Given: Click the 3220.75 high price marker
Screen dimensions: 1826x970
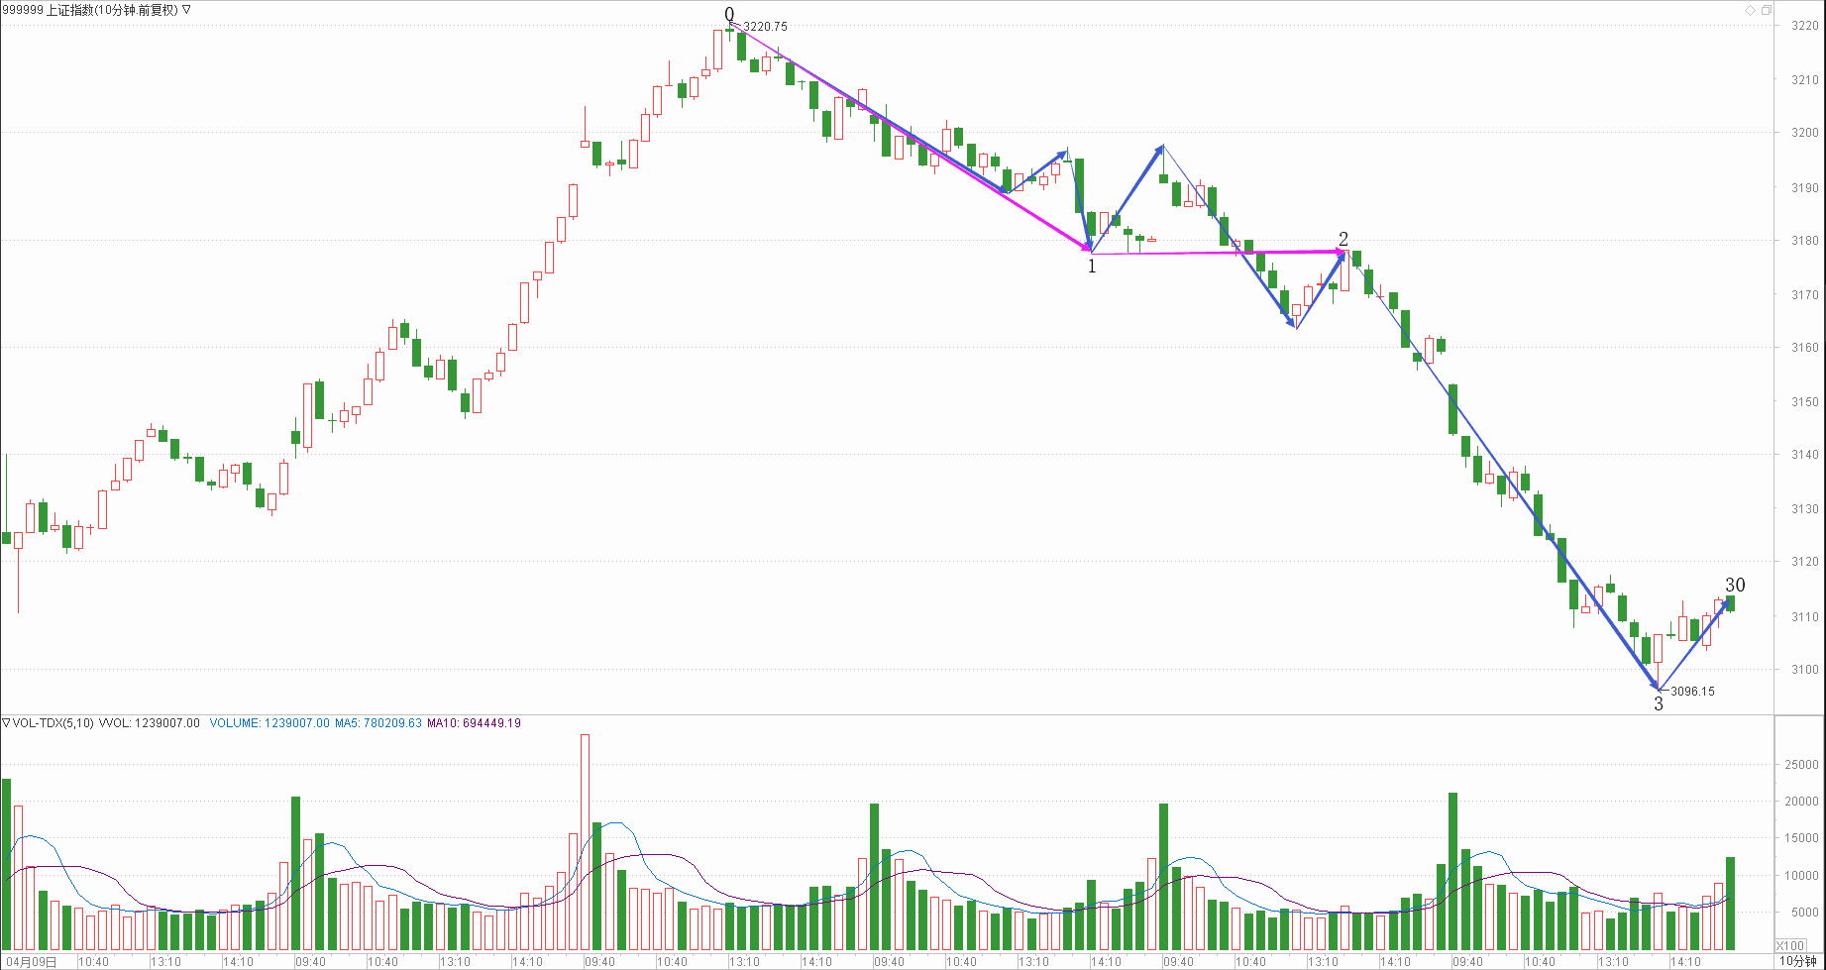Looking at the screenshot, I should click(765, 27).
